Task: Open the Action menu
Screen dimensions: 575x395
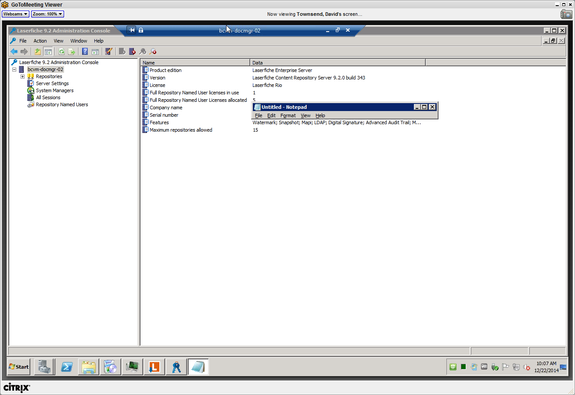Action: (x=40, y=41)
